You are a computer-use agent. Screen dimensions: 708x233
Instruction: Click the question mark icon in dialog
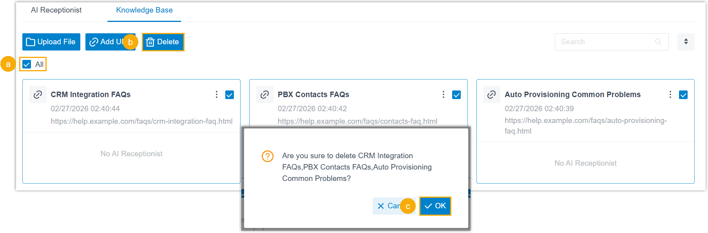point(268,156)
